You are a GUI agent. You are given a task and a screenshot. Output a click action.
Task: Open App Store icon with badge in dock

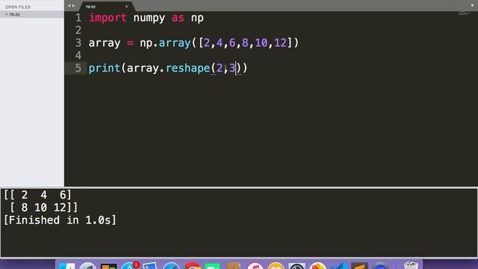point(130,265)
